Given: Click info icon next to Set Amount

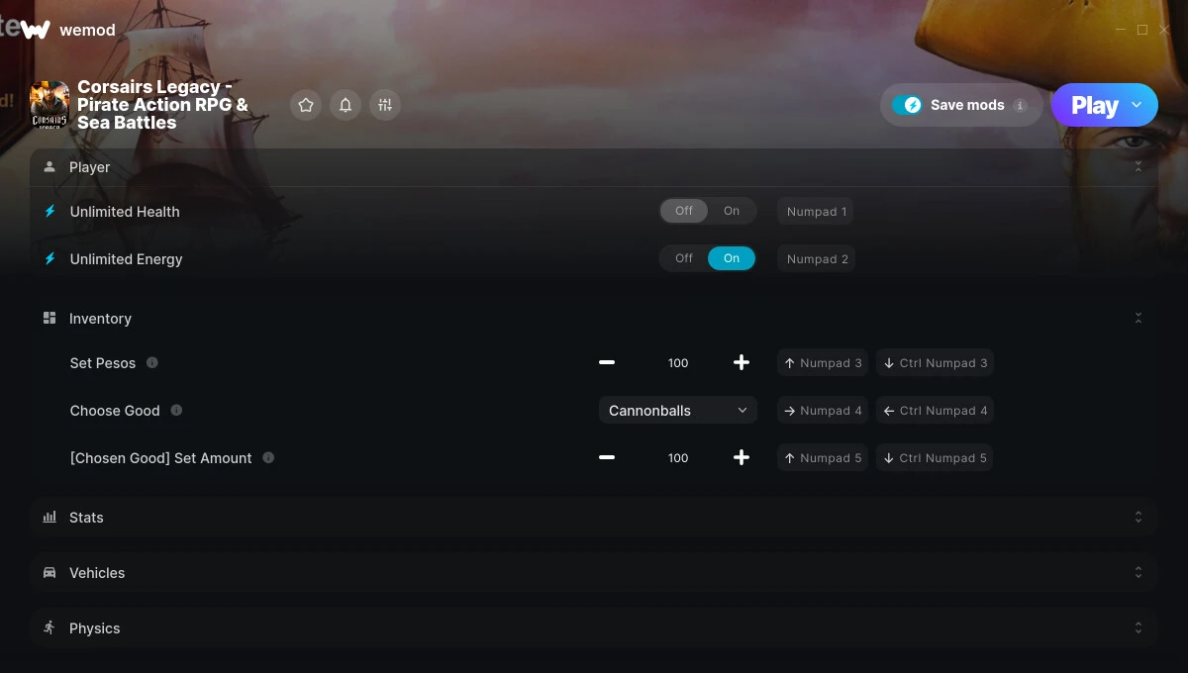Looking at the screenshot, I should click(x=268, y=457).
